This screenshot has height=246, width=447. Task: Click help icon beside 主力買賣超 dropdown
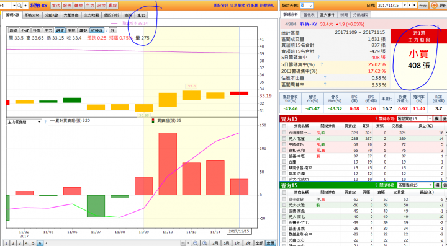click(45, 122)
